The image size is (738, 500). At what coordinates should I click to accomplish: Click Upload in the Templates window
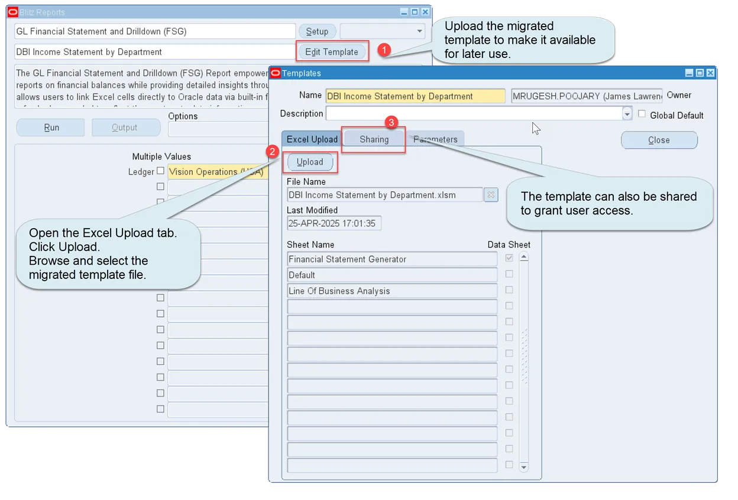coord(310,162)
